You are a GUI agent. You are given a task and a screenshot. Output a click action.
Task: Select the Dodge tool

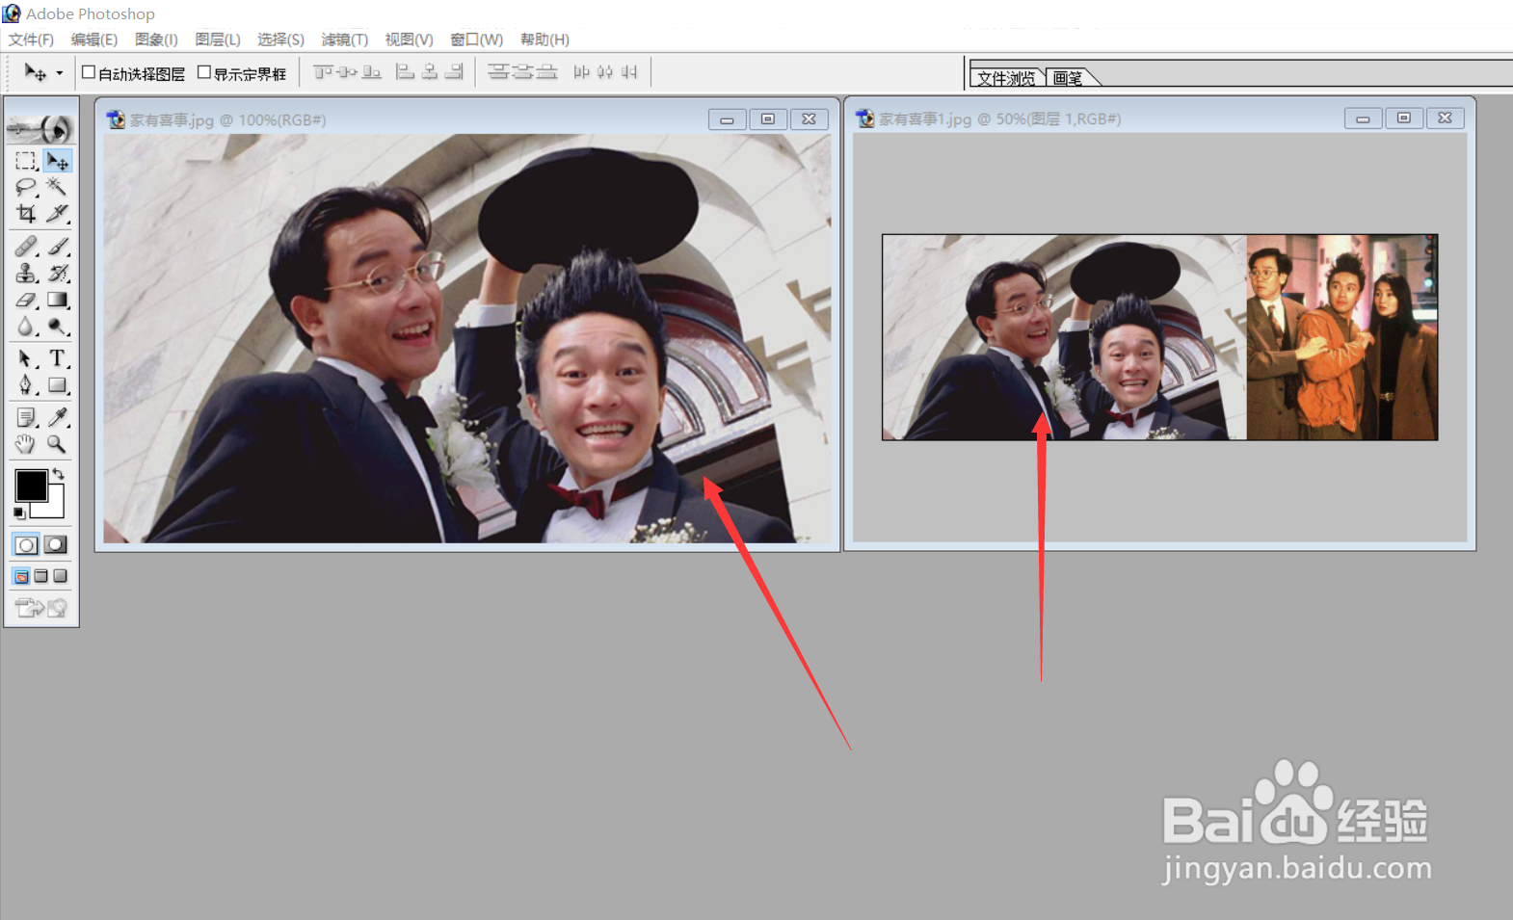click(x=58, y=328)
